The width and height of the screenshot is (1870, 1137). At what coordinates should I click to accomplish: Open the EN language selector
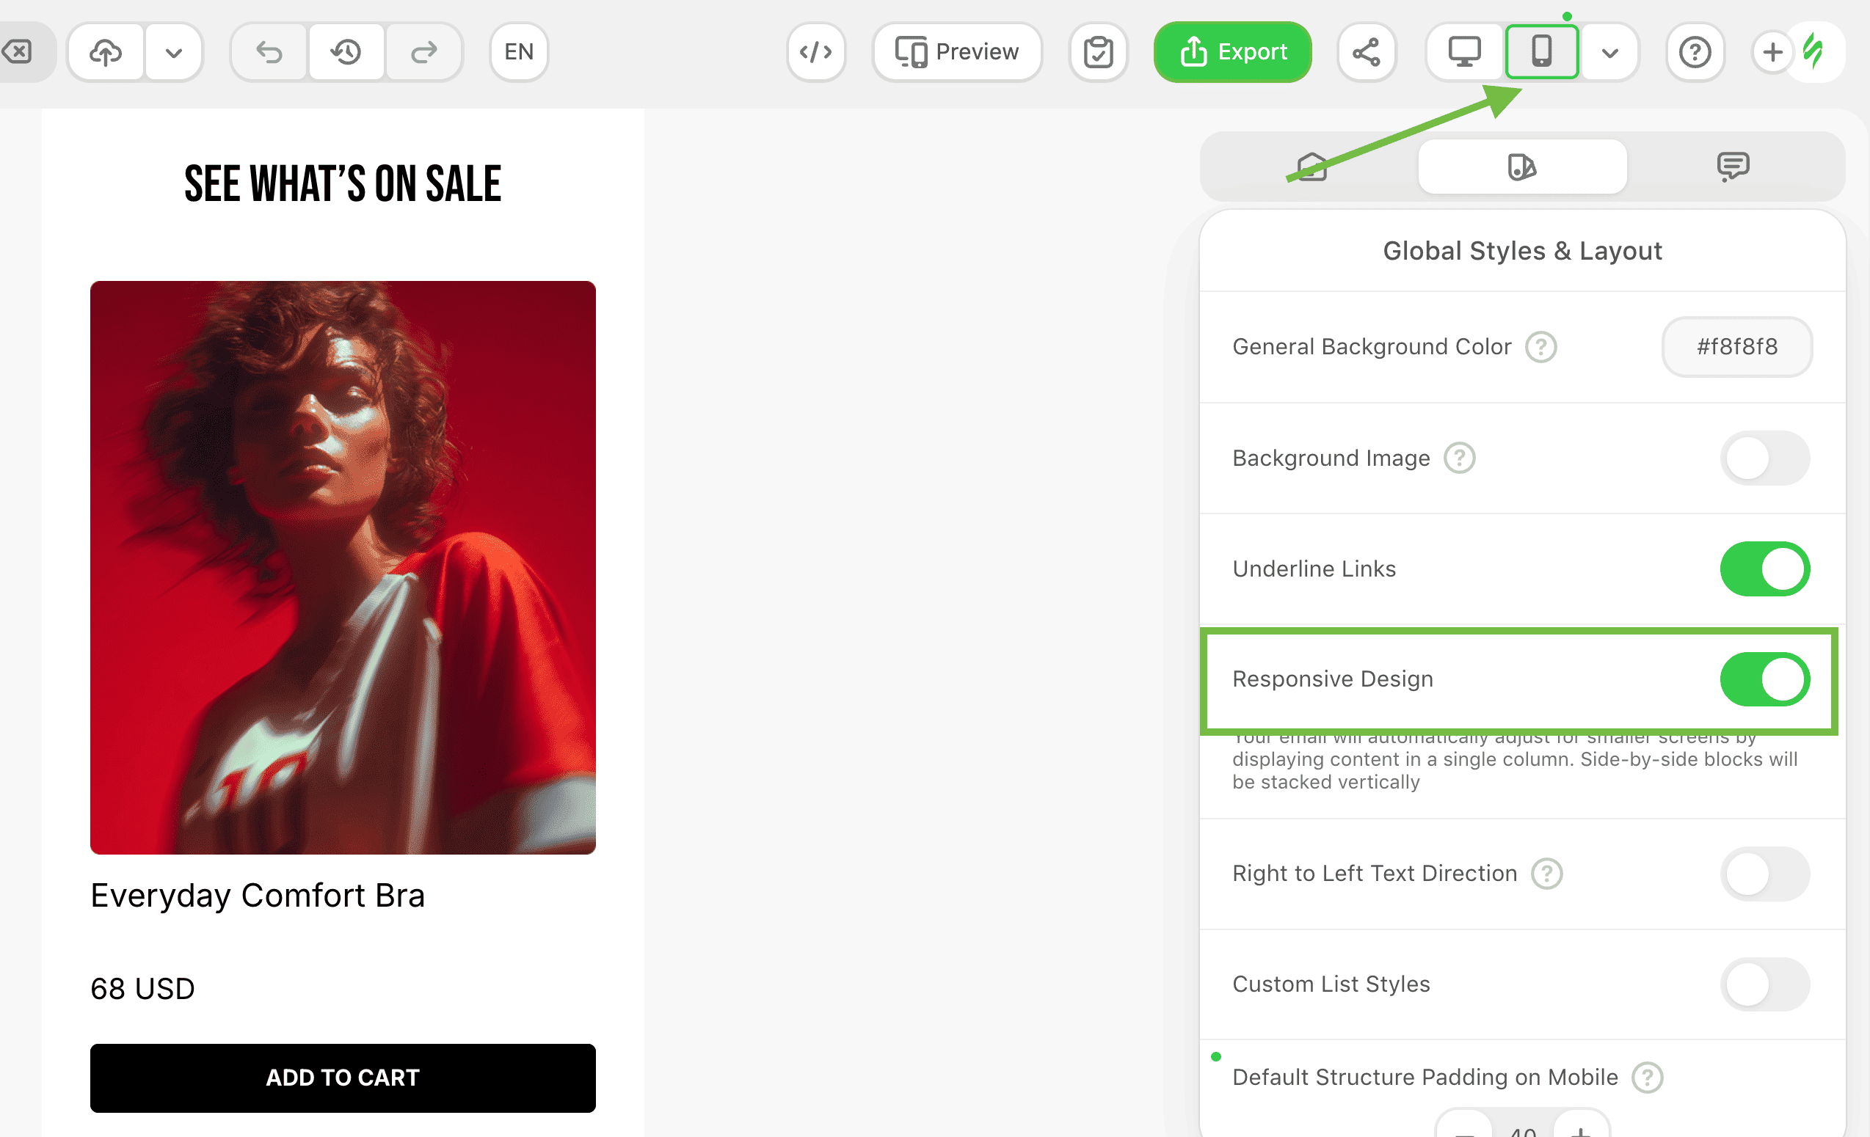click(518, 51)
